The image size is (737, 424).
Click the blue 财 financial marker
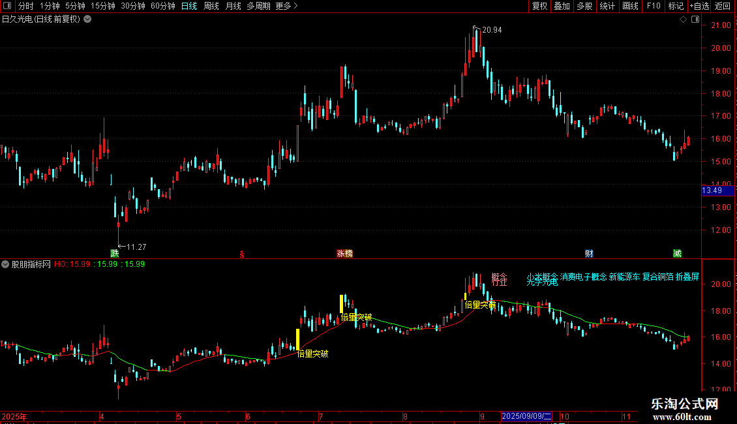tap(589, 253)
